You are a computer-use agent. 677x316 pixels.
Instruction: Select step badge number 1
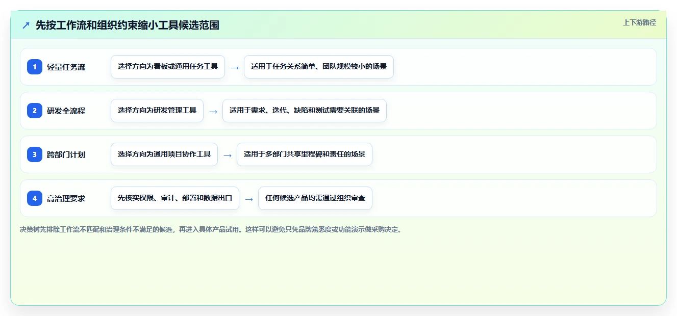click(x=35, y=67)
